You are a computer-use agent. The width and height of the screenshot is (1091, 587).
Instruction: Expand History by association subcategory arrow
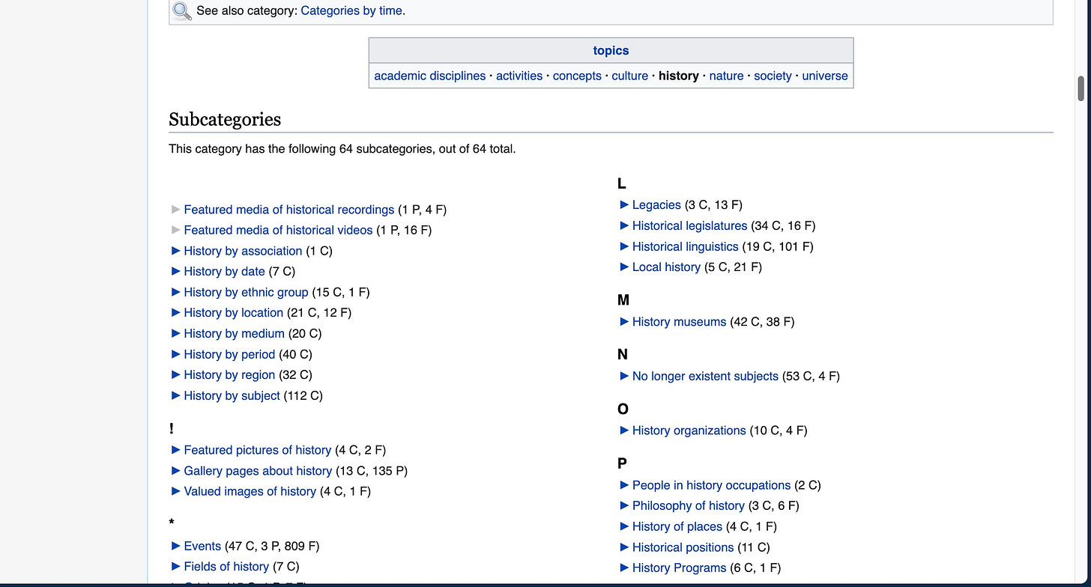[176, 251]
